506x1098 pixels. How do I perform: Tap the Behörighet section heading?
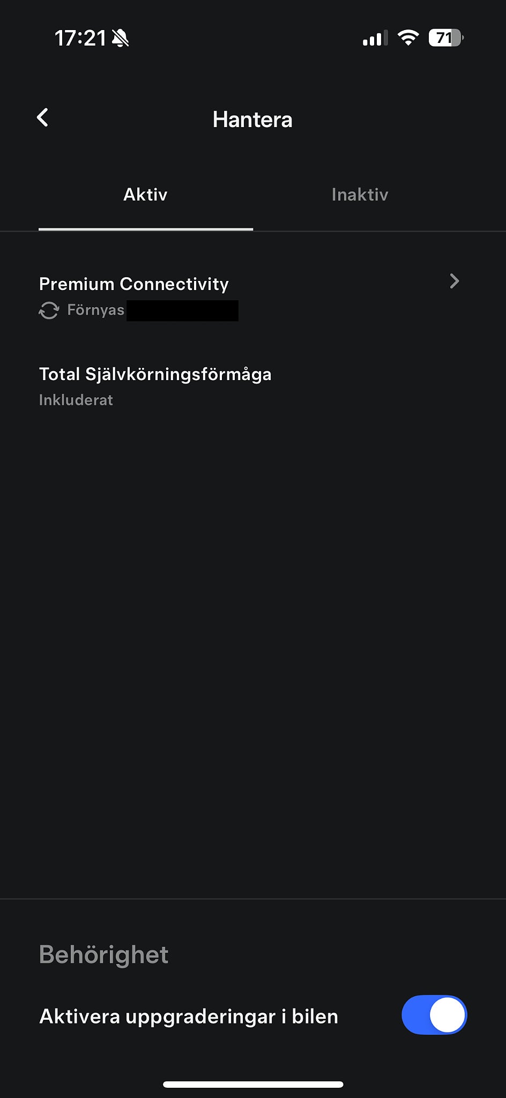point(104,955)
